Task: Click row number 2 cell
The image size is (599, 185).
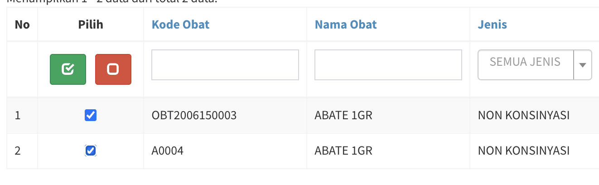Action: 18,151
